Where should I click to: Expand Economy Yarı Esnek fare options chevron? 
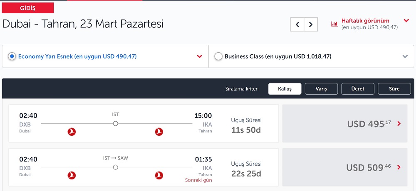pos(200,56)
